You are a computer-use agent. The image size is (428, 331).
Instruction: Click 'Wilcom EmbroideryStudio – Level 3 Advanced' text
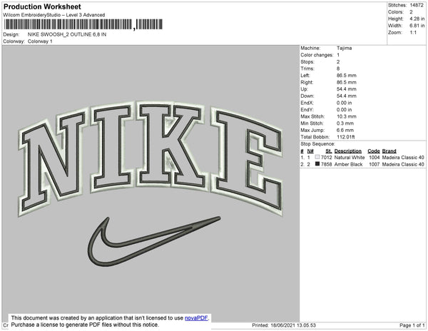54,15
